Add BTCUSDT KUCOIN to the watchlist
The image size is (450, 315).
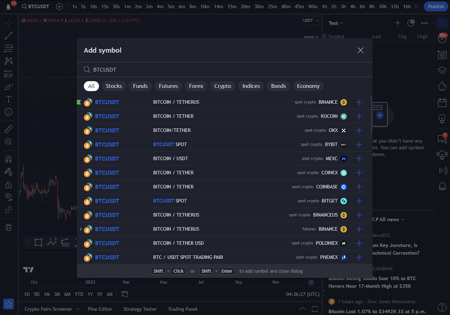359,116
